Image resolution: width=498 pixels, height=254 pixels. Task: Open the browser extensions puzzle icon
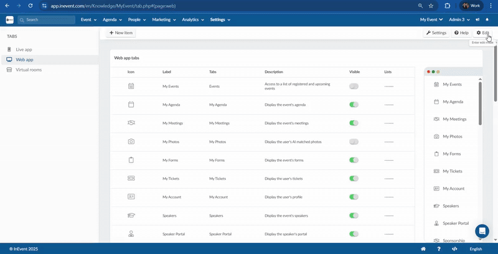(x=447, y=6)
